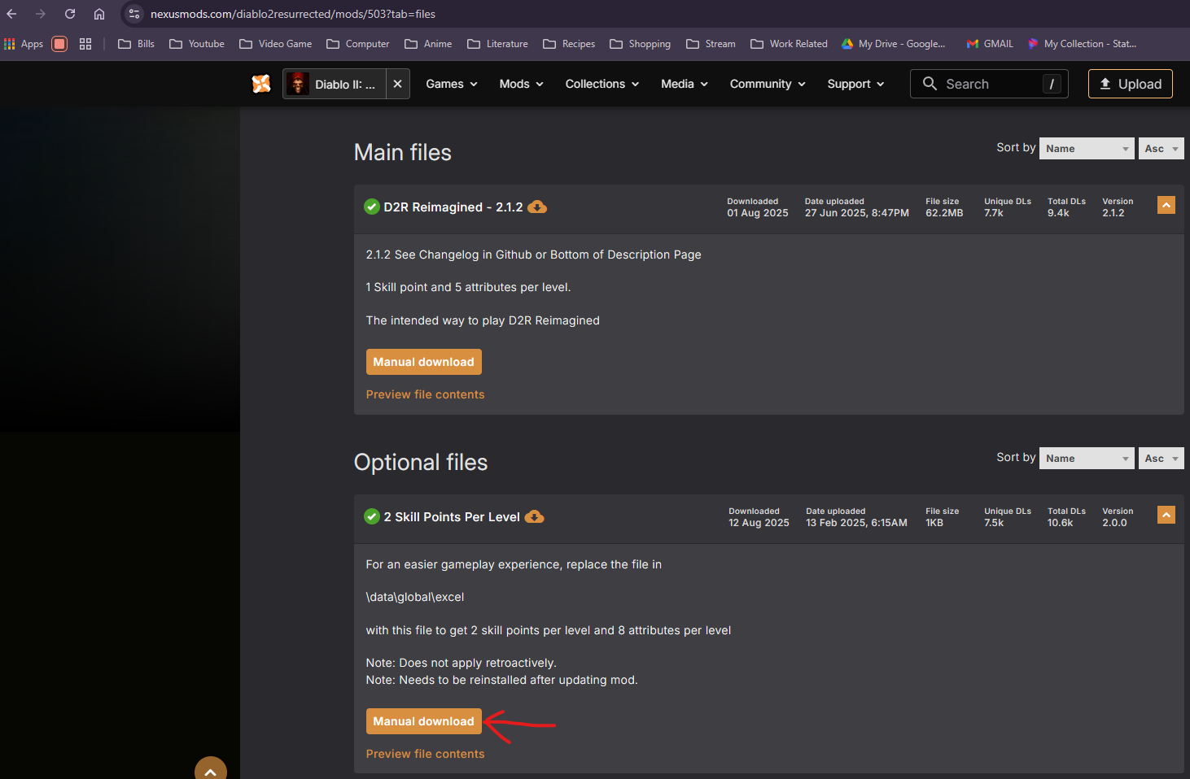Click the Upload button
The image size is (1190, 779).
pyautogui.click(x=1131, y=84)
